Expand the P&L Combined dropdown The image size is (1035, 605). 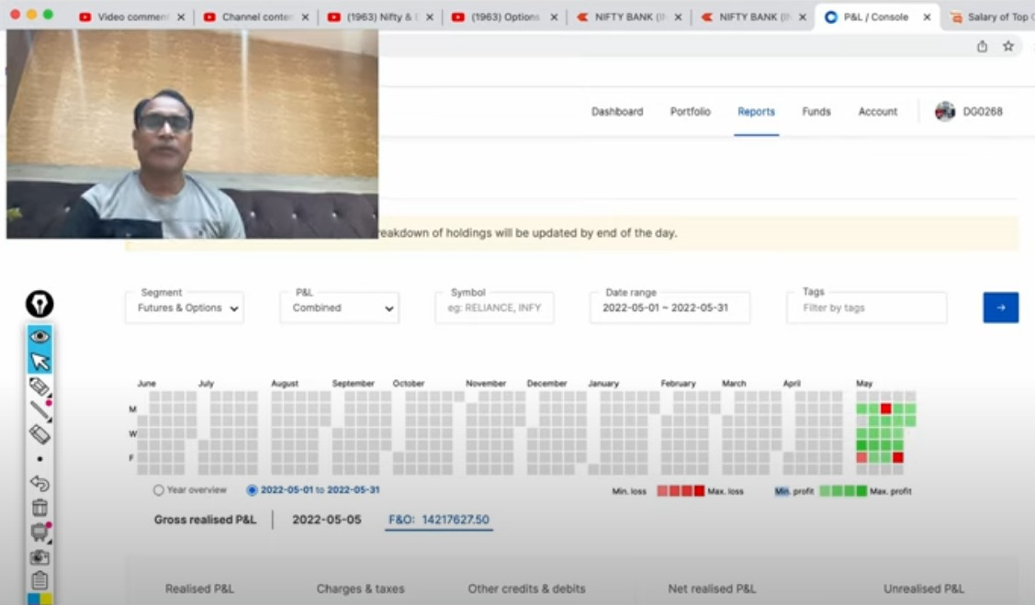pos(340,308)
